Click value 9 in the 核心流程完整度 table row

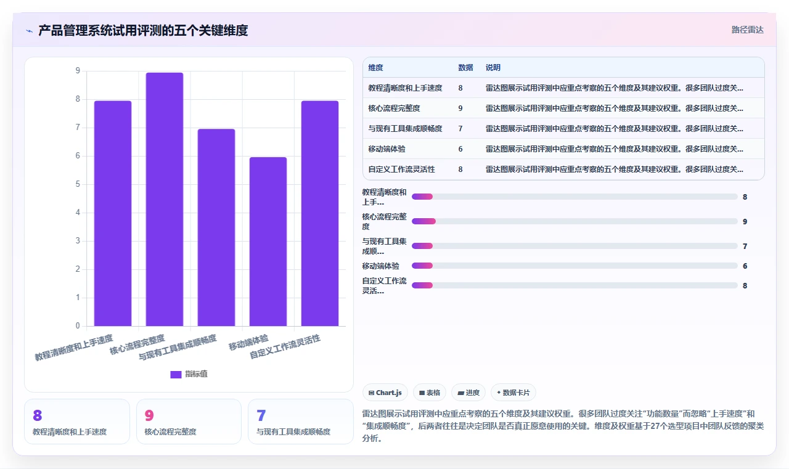point(460,108)
